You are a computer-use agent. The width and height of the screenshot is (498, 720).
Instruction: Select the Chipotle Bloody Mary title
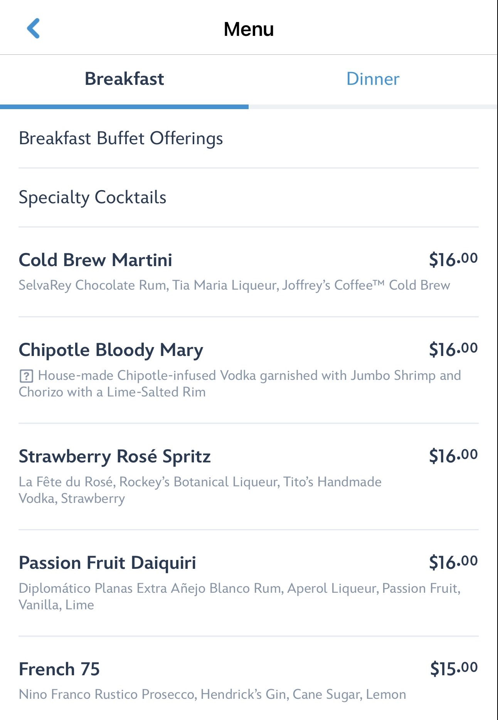point(111,350)
